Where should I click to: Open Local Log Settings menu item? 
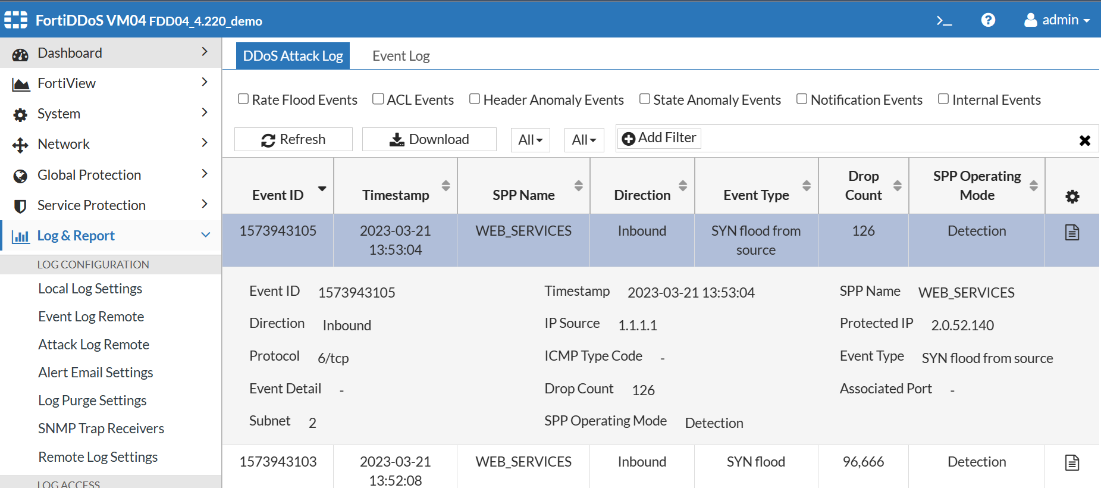pyautogui.click(x=90, y=289)
